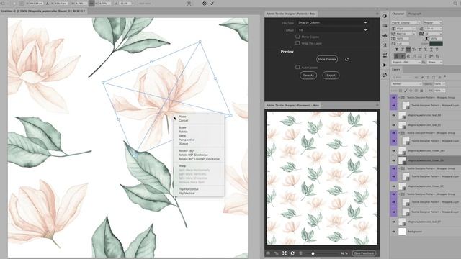Filter layers by type (T) icon
This screenshot has width=461, height=259.
coord(428,77)
